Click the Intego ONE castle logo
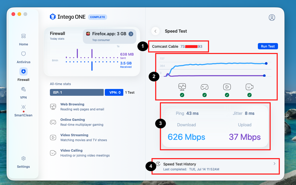Viewport: 296px width, 185px height. pos(53,17)
